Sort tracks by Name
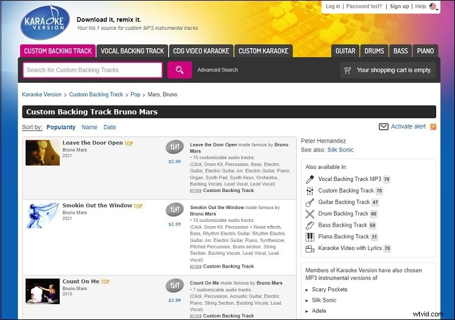The height and width of the screenshot is (320, 455). point(90,127)
